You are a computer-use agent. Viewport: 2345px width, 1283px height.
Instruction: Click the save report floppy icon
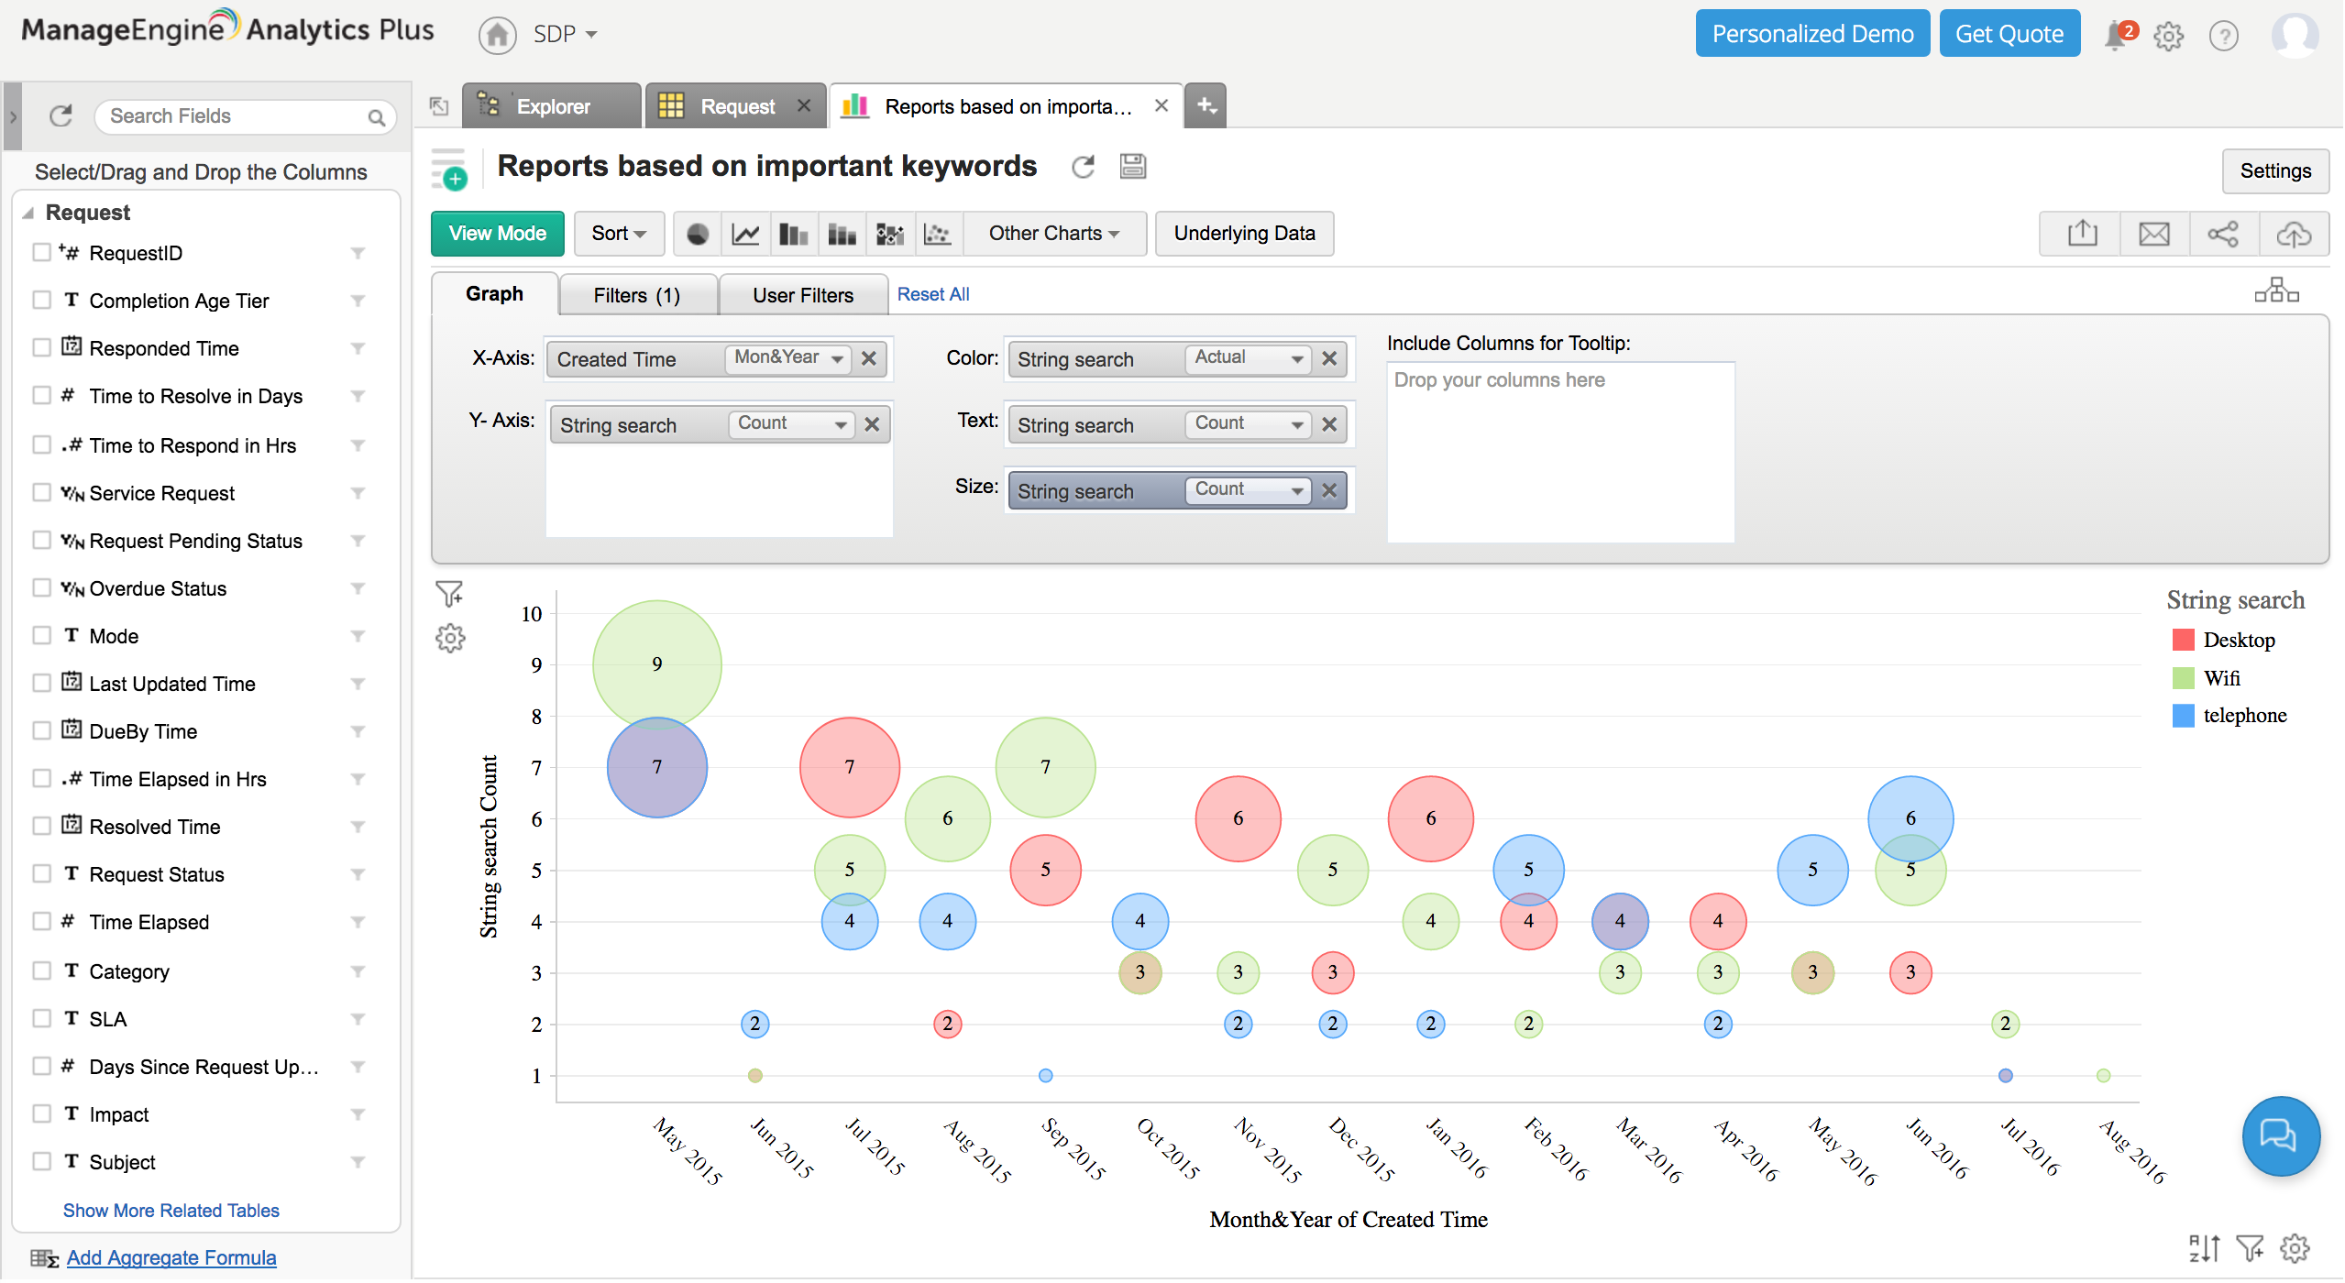(x=1133, y=167)
